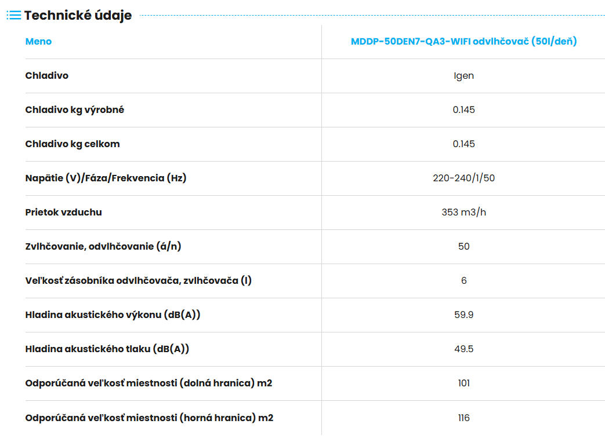Click the room size dolná hranica label
The width and height of the screenshot is (605, 446).
pyautogui.click(x=149, y=383)
